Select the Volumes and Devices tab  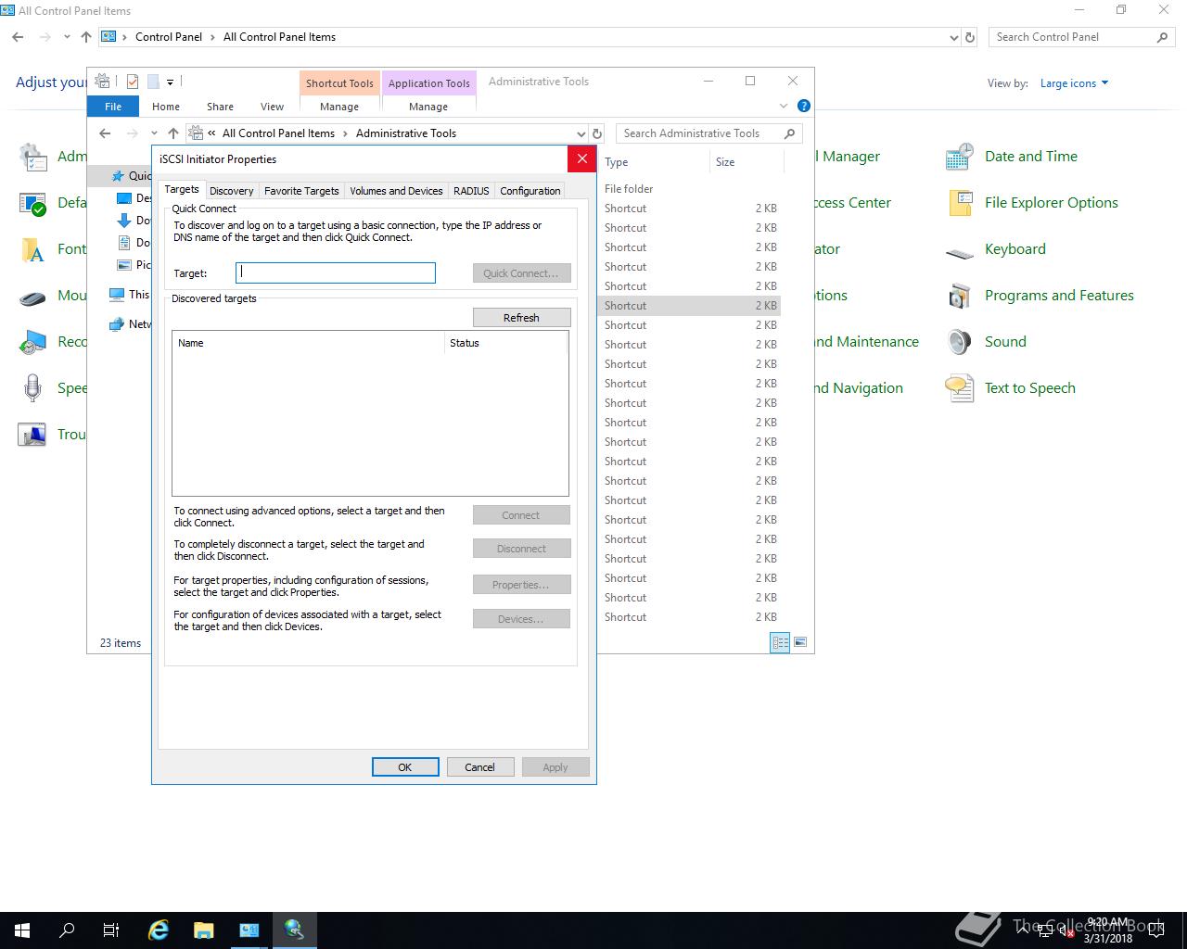coord(396,191)
